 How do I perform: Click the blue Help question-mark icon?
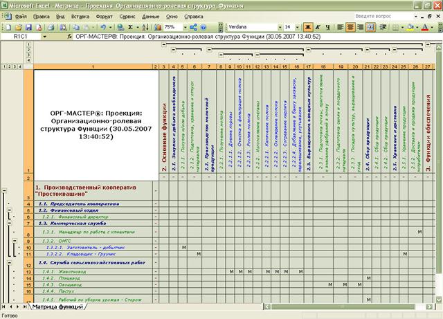[x=204, y=27]
